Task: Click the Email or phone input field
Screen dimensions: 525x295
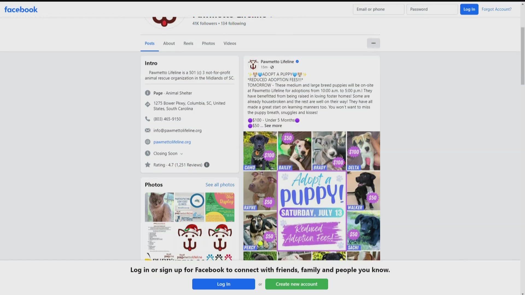Action: pos(378,9)
